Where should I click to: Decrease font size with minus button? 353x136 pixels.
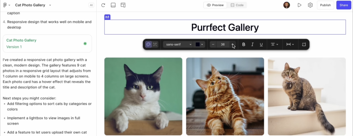[x=213, y=44]
